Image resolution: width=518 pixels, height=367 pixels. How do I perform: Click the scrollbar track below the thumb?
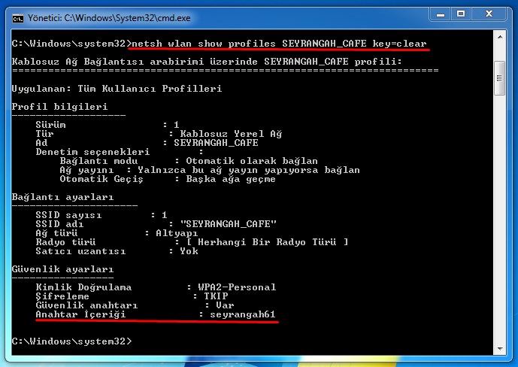[x=498, y=226]
